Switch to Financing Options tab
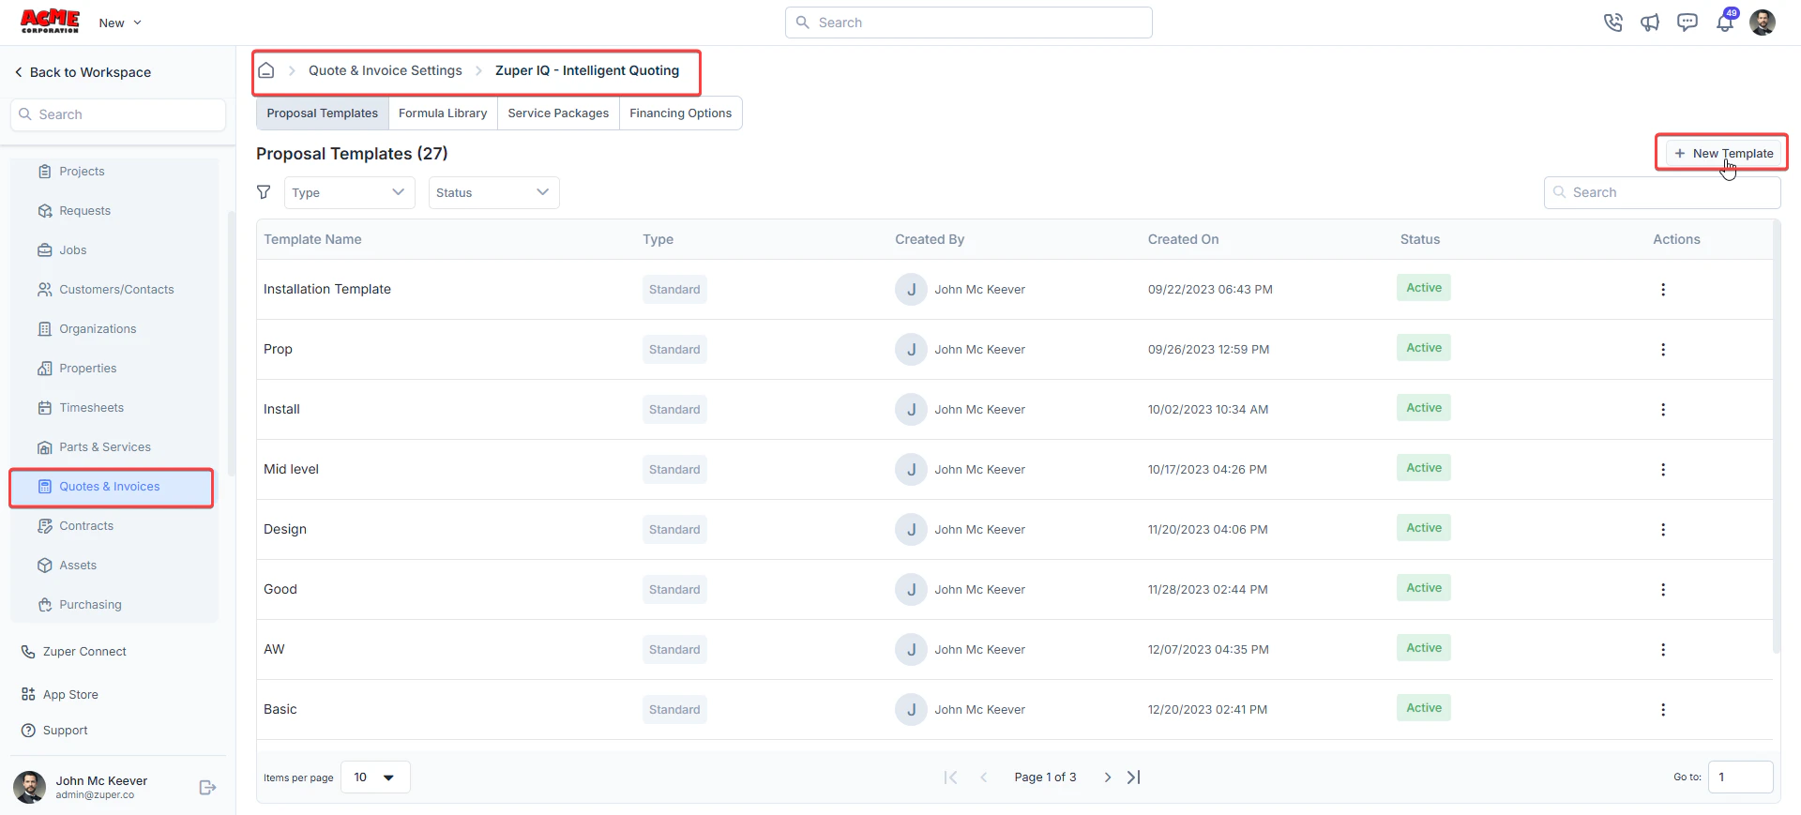This screenshot has width=1801, height=815. pos(681,113)
